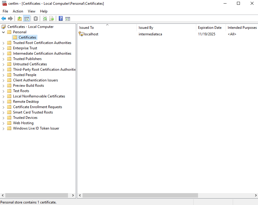The image size is (258, 205).
Task: Click right arrow of certificate list scrollbar
Action: [256, 195]
